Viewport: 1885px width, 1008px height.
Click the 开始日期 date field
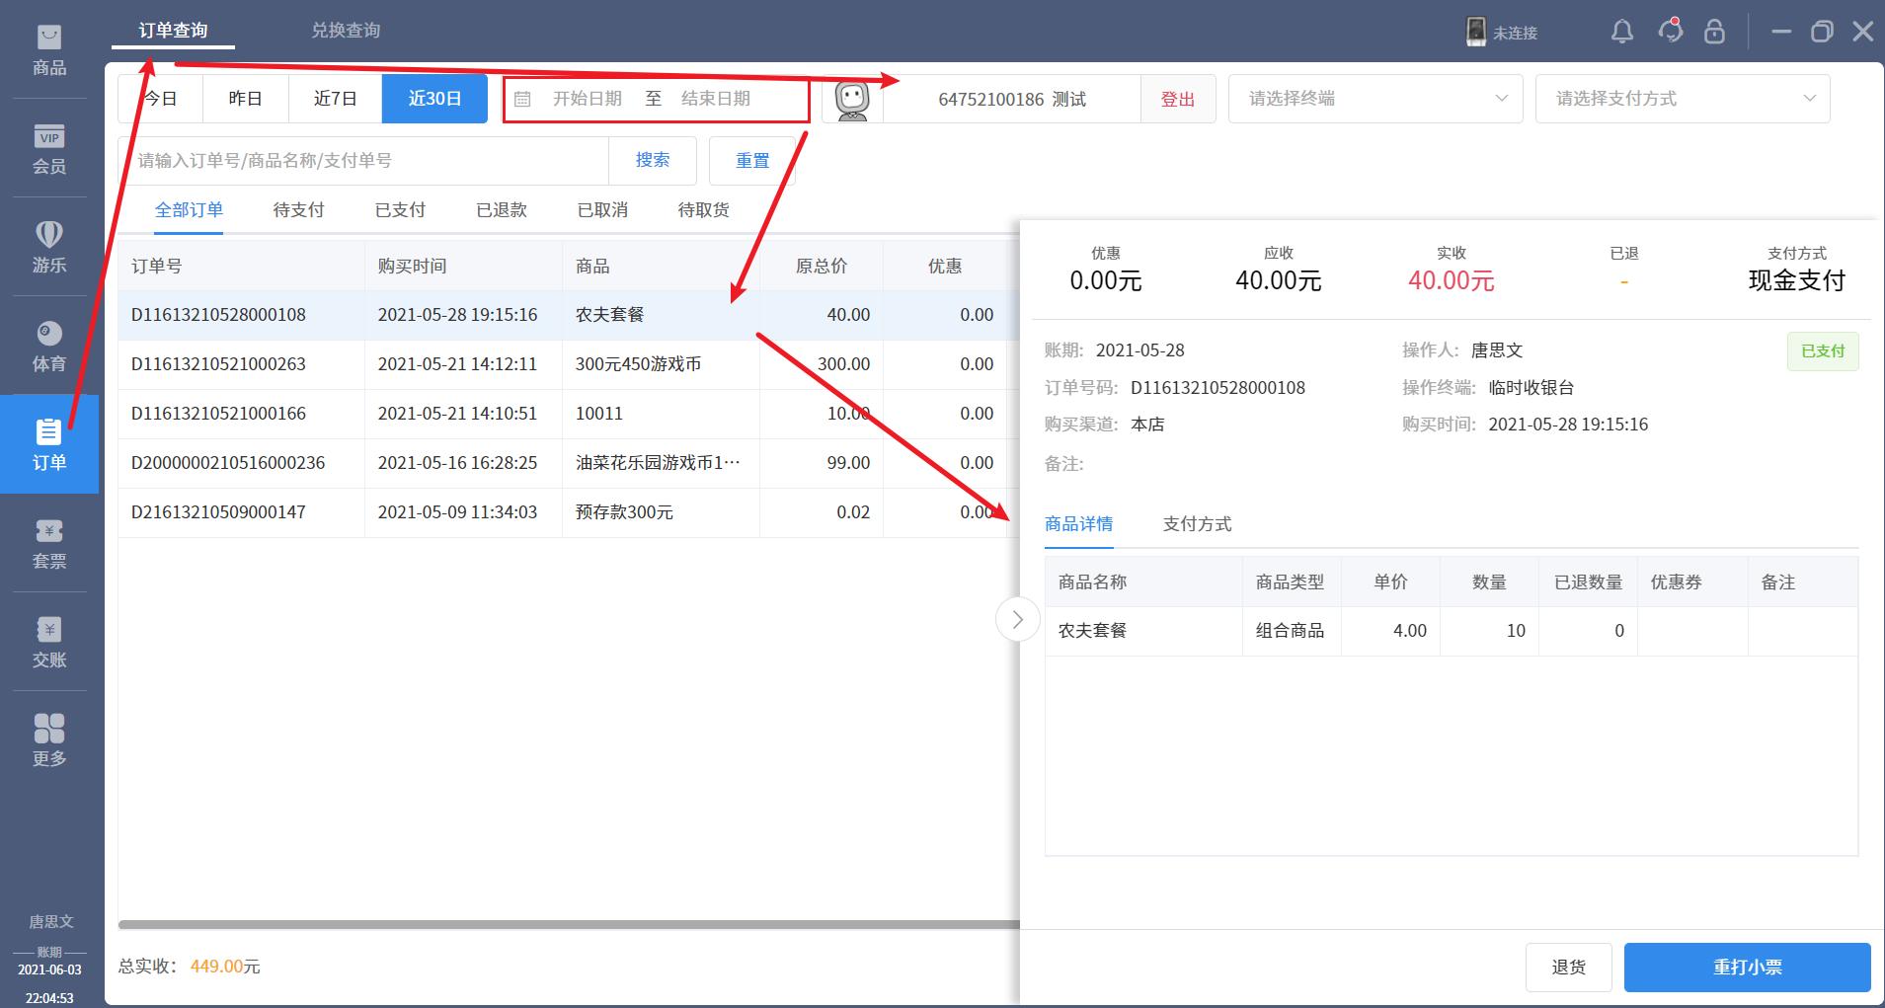[587, 99]
